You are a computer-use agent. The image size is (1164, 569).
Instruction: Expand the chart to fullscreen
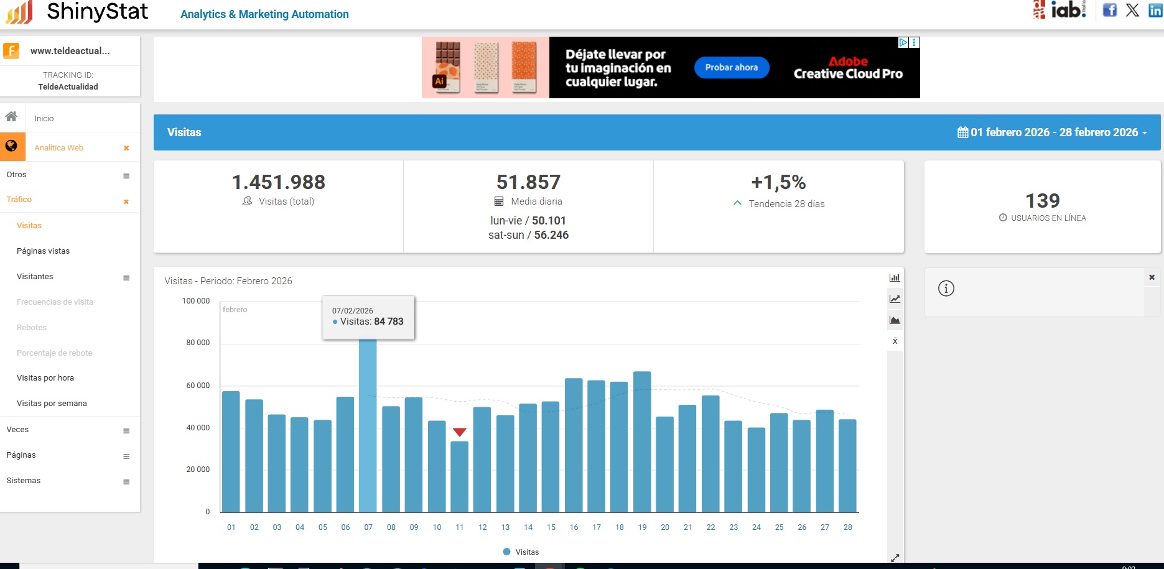tap(895, 558)
